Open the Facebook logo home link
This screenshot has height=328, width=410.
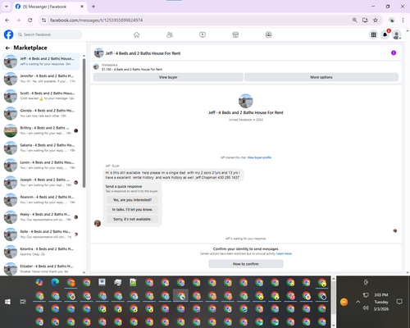coord(8,34)
